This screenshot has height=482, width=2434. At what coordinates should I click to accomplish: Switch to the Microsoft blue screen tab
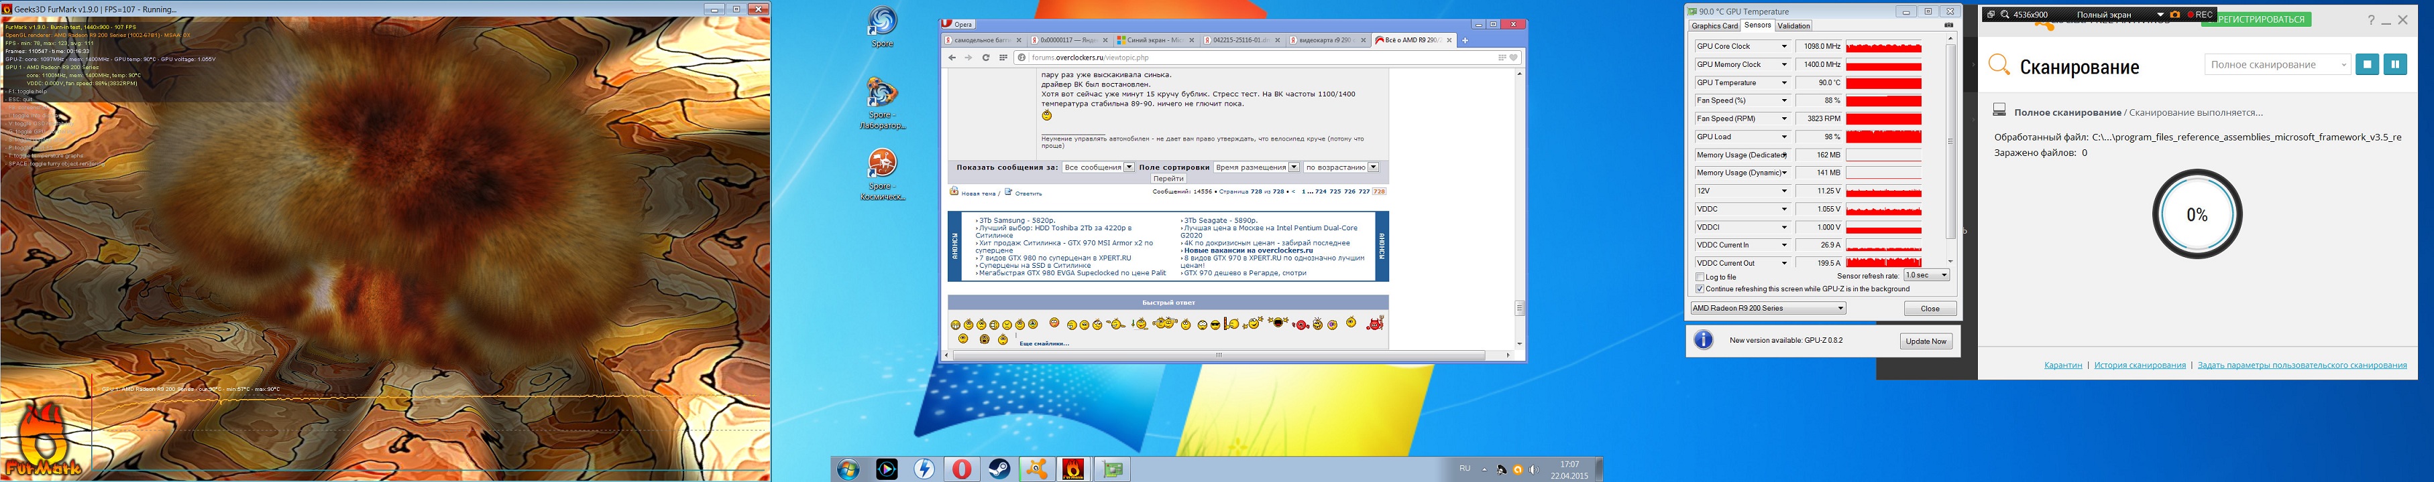pyautogui.click(x=1156, y=41)
